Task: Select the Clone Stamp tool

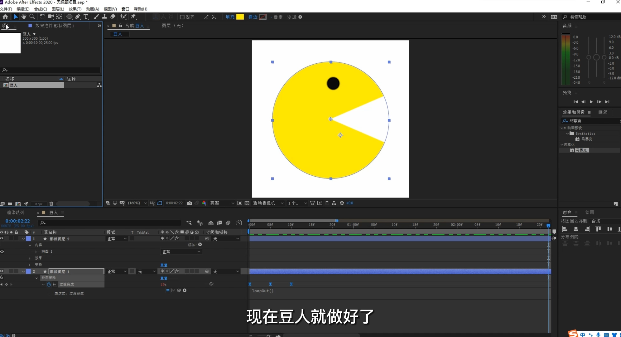Action: point(104,17)
